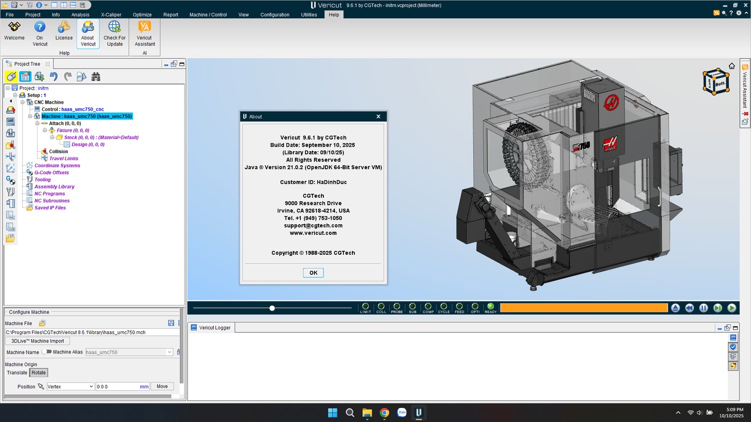Switch to the X-Caliper tab
This screenshot has height=422, width=751.
coord(111,15)
